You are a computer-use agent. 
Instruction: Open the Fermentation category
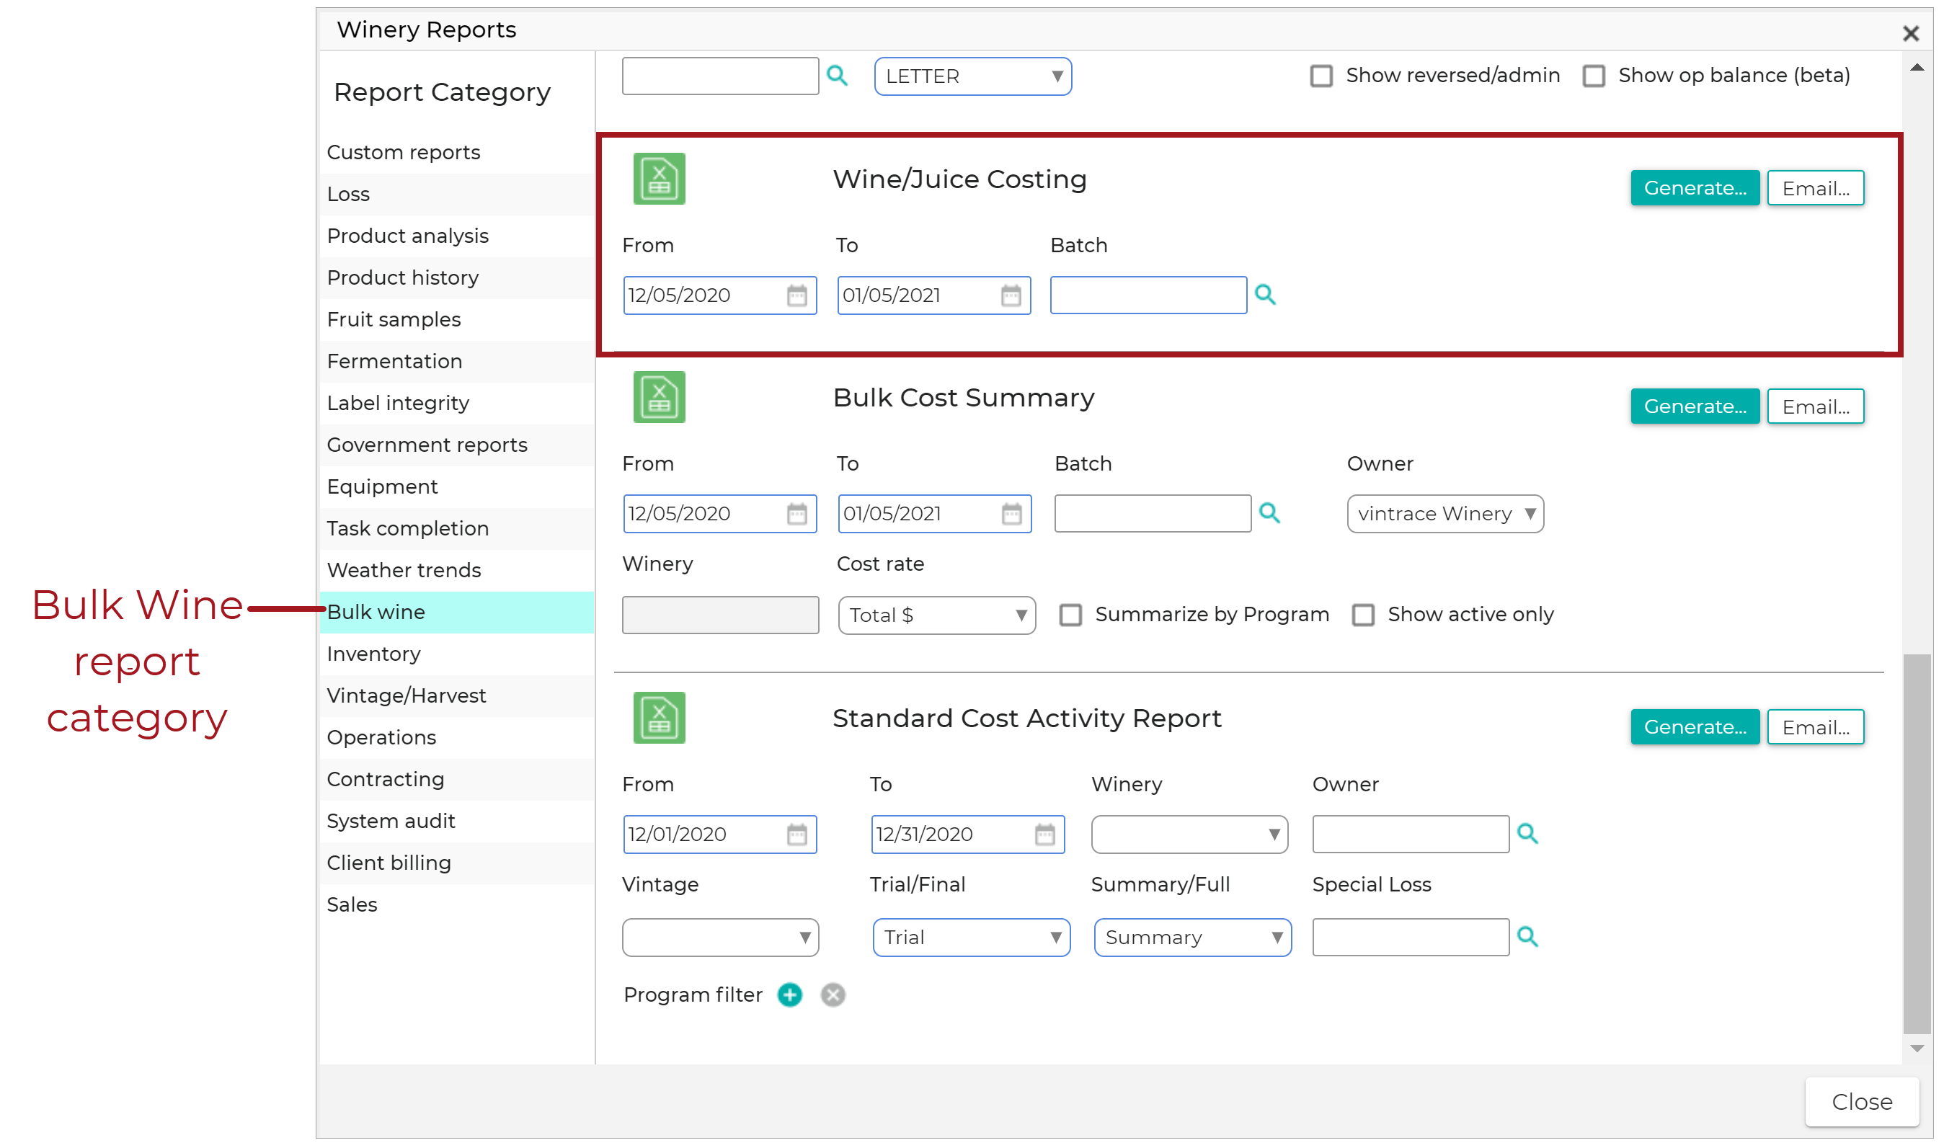coord(456,361)
